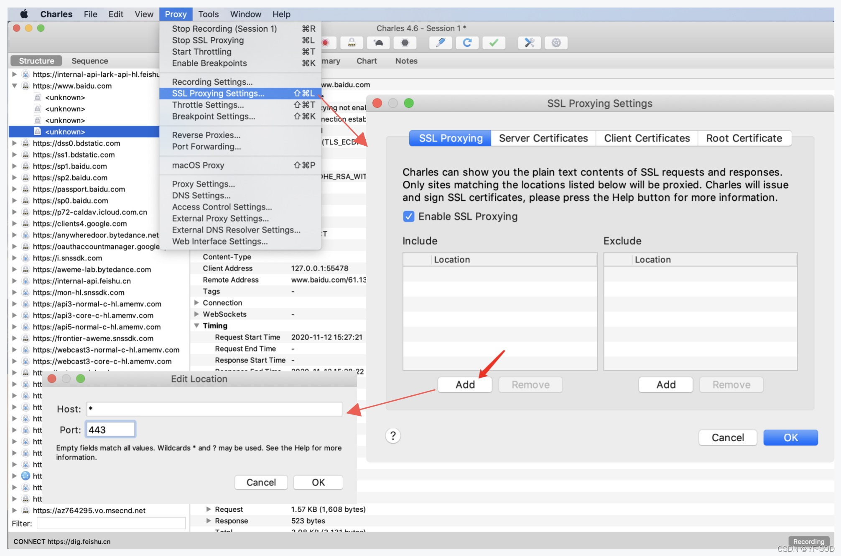Expand the https://internal-api.feishu.cn node
The width and height of the screenshot is (841, 556).
click(x=15, y=281)
